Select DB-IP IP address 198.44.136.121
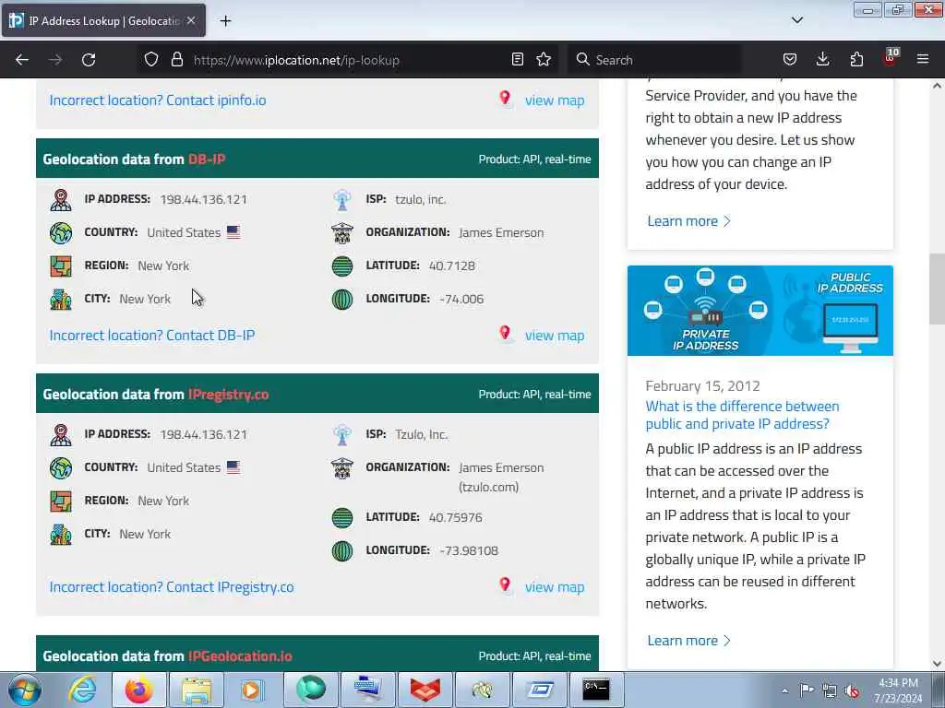Viewport: 945px width, 708px height. 204,199
